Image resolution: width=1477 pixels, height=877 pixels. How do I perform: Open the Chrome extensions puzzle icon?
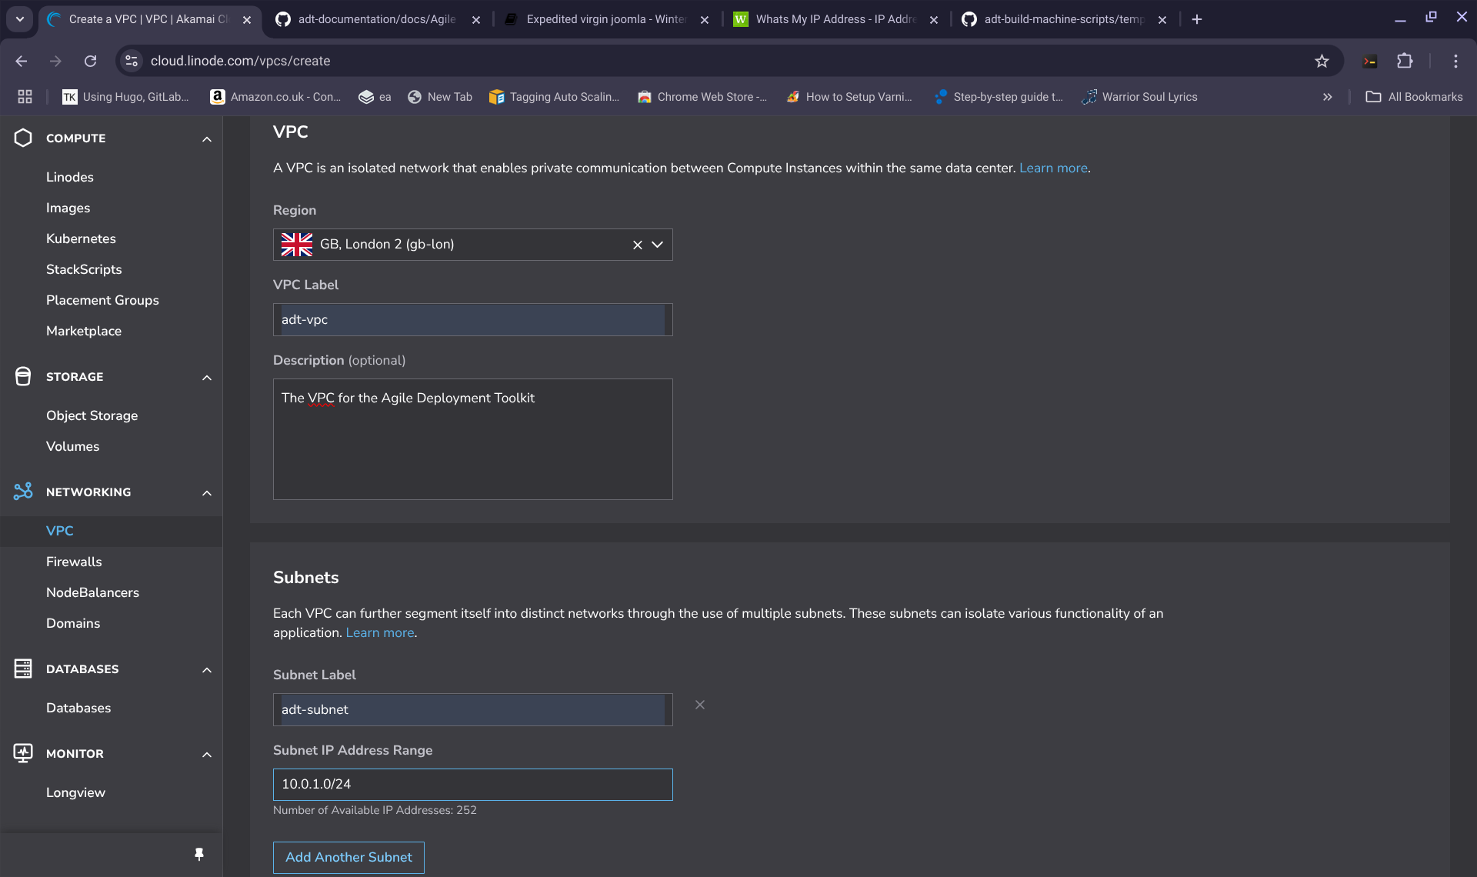[x=1405, y=61]
